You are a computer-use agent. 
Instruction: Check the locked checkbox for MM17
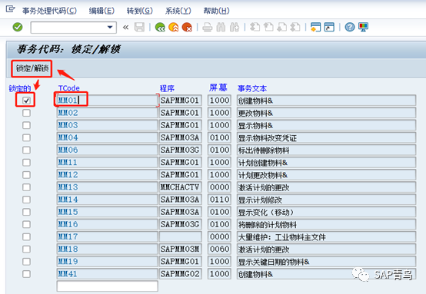click(26, 236)
